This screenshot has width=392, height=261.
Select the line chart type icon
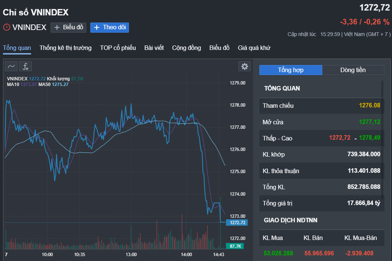tap(11, 66)
